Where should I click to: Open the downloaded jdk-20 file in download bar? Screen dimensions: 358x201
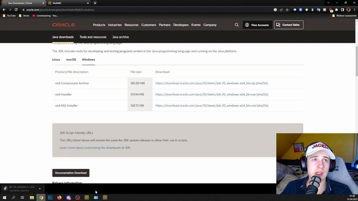pos(20,189)
